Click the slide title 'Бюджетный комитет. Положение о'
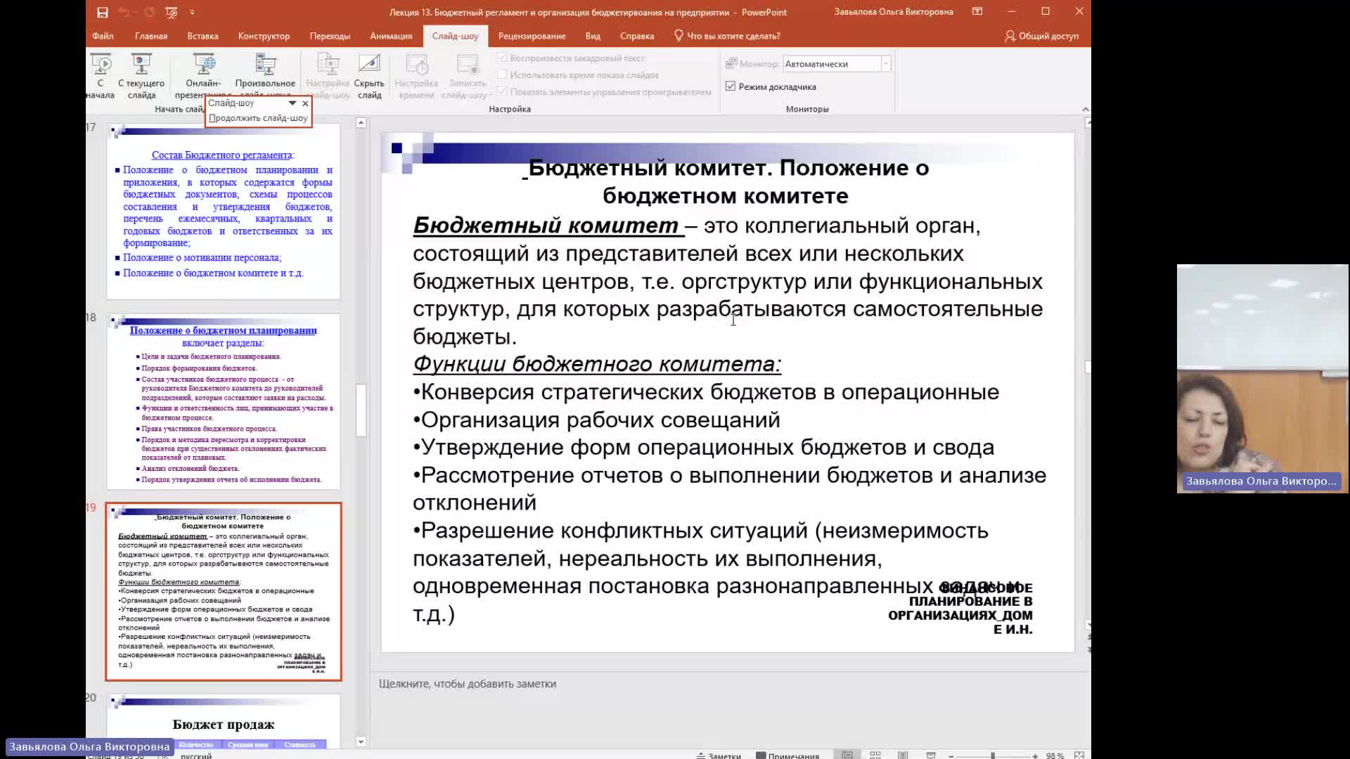The image size is (1350, 759). [x=728, y=168]
